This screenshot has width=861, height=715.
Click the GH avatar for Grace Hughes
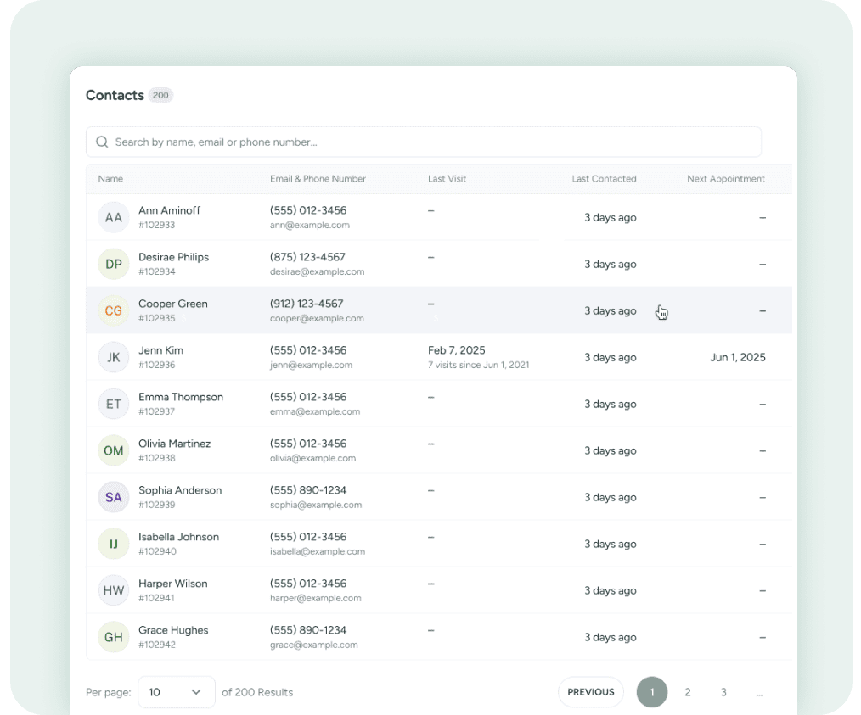click(114, 638)
